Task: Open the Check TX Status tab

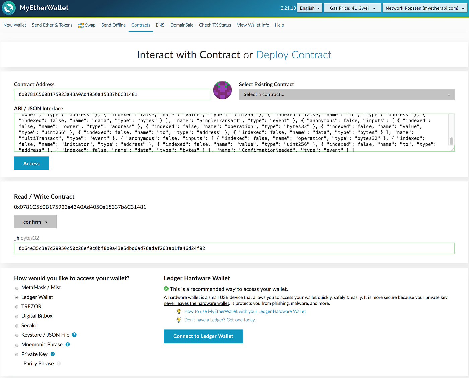Action: tap(215, 25)
